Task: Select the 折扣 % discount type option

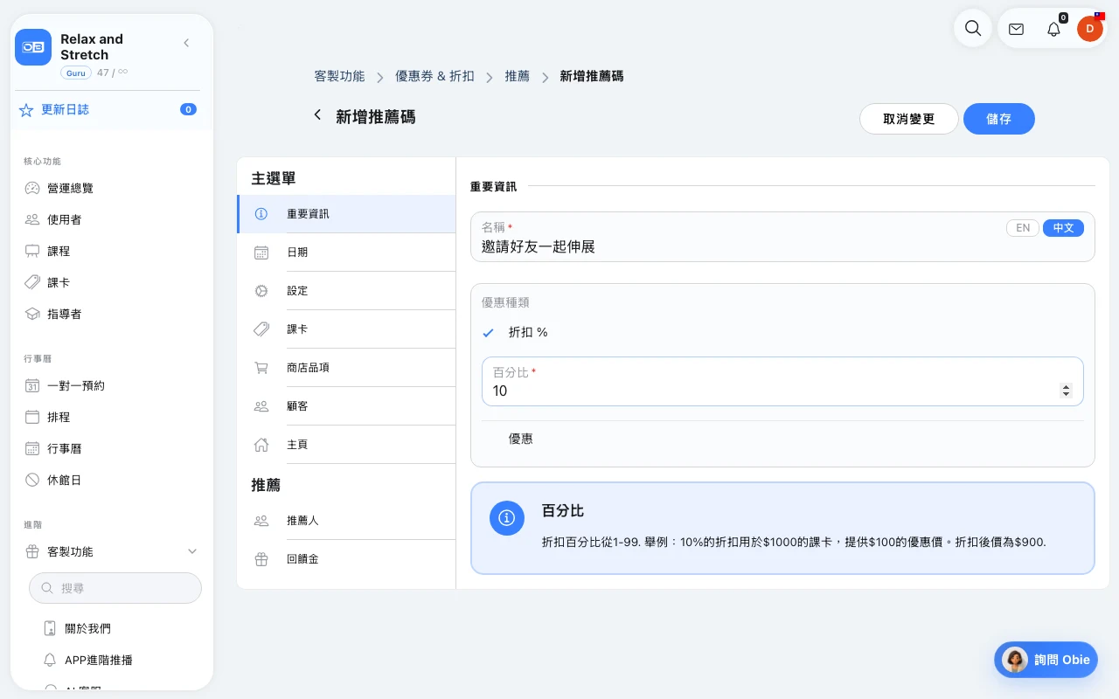Action: 528,333
